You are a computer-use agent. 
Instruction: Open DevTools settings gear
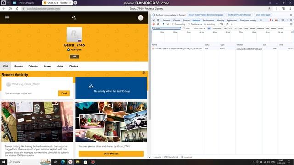pyautogui.click(x=283, y=20)
